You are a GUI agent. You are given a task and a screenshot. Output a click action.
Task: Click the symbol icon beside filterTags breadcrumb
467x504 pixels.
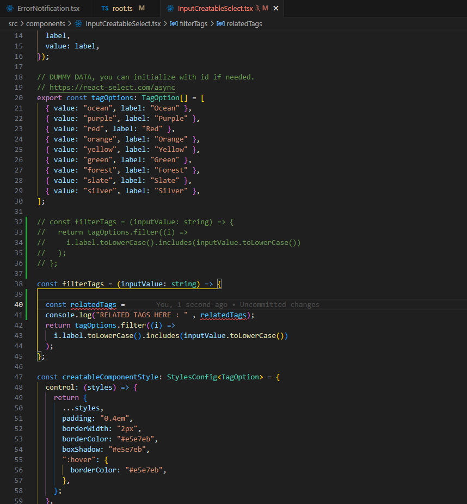click(x=174, y=24)
